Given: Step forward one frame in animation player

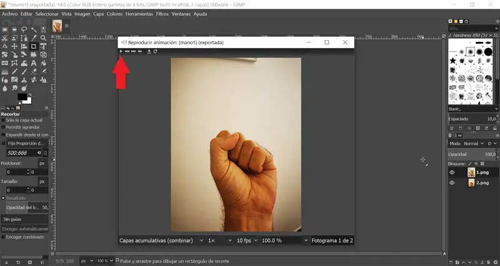Looking at the screenshot, I should (133, 51).
